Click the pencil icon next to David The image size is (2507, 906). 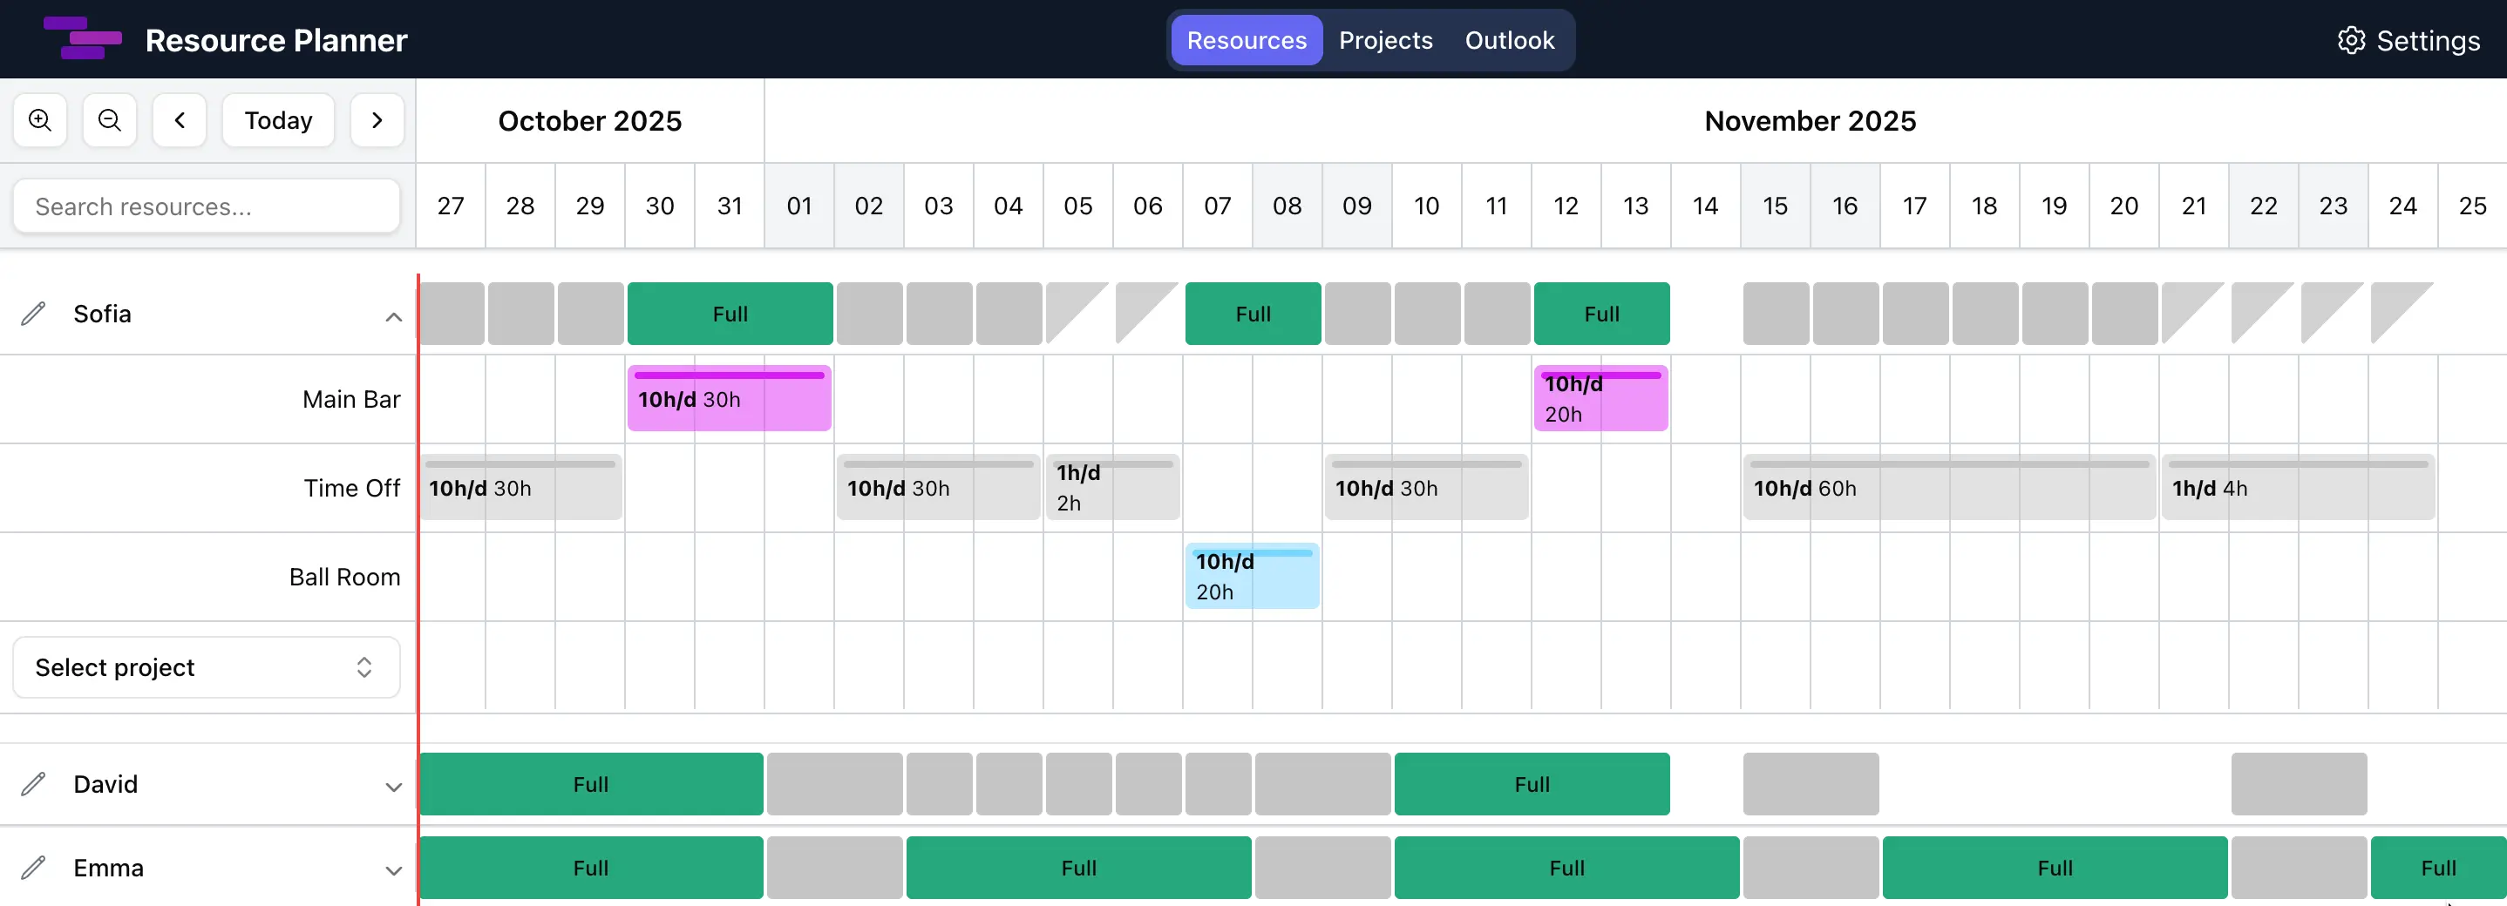click(x=33, y=785)
